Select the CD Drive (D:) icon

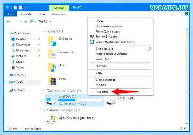pos(112,101)
